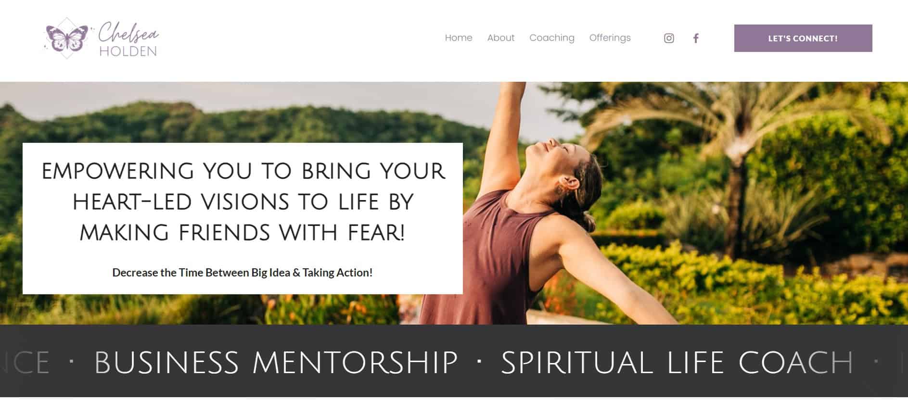Go to the Home page
The height and width of the screenshot is (414, 908).
459,38
